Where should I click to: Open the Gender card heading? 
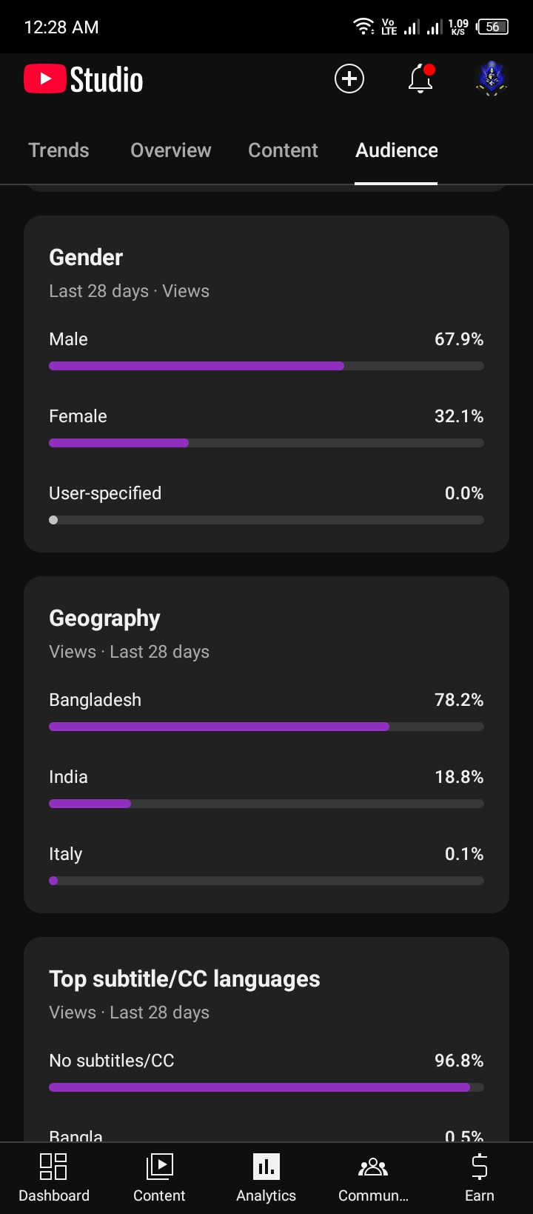coord(86,257)
